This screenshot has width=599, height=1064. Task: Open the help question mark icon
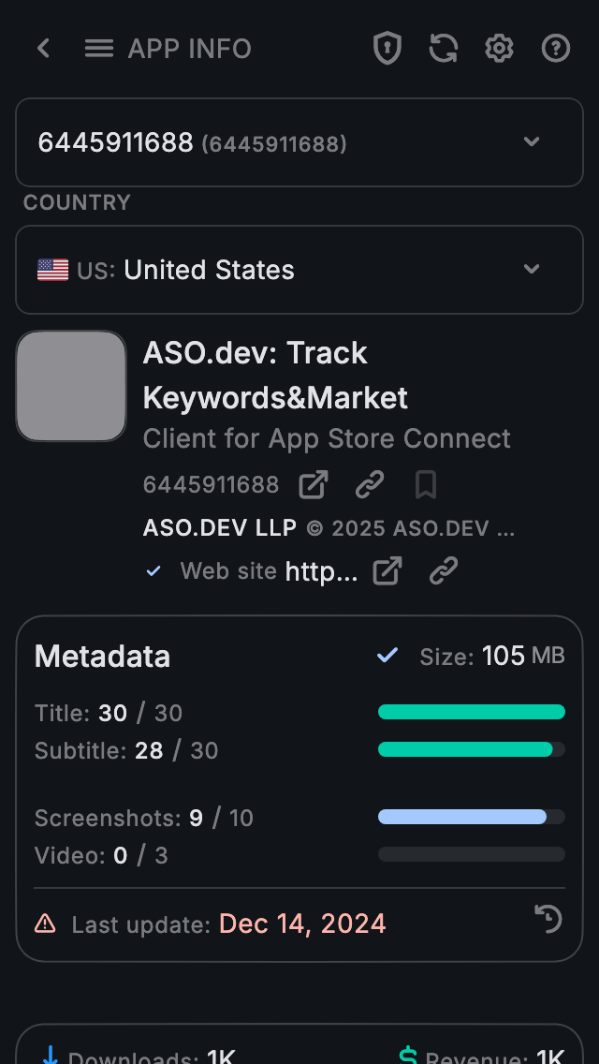point(556,49)
